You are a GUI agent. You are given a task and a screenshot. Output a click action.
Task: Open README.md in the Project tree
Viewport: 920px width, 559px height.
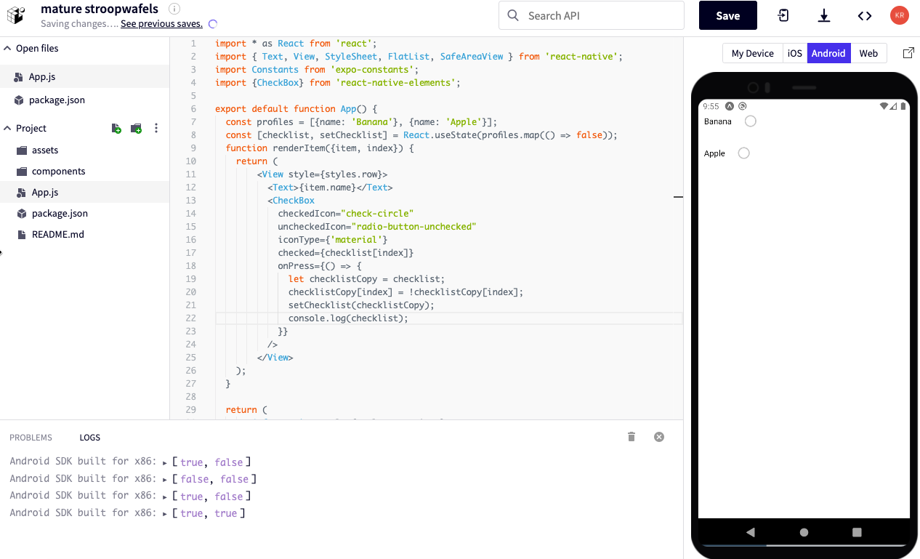point(84,235)
